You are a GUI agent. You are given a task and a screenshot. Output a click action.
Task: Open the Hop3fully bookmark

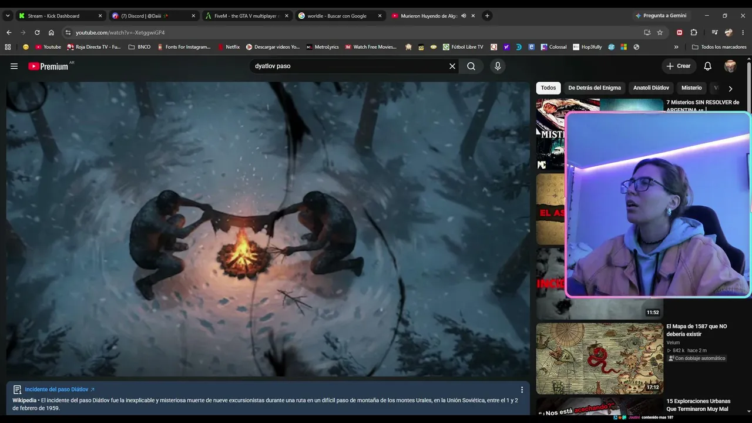point(587,47)
